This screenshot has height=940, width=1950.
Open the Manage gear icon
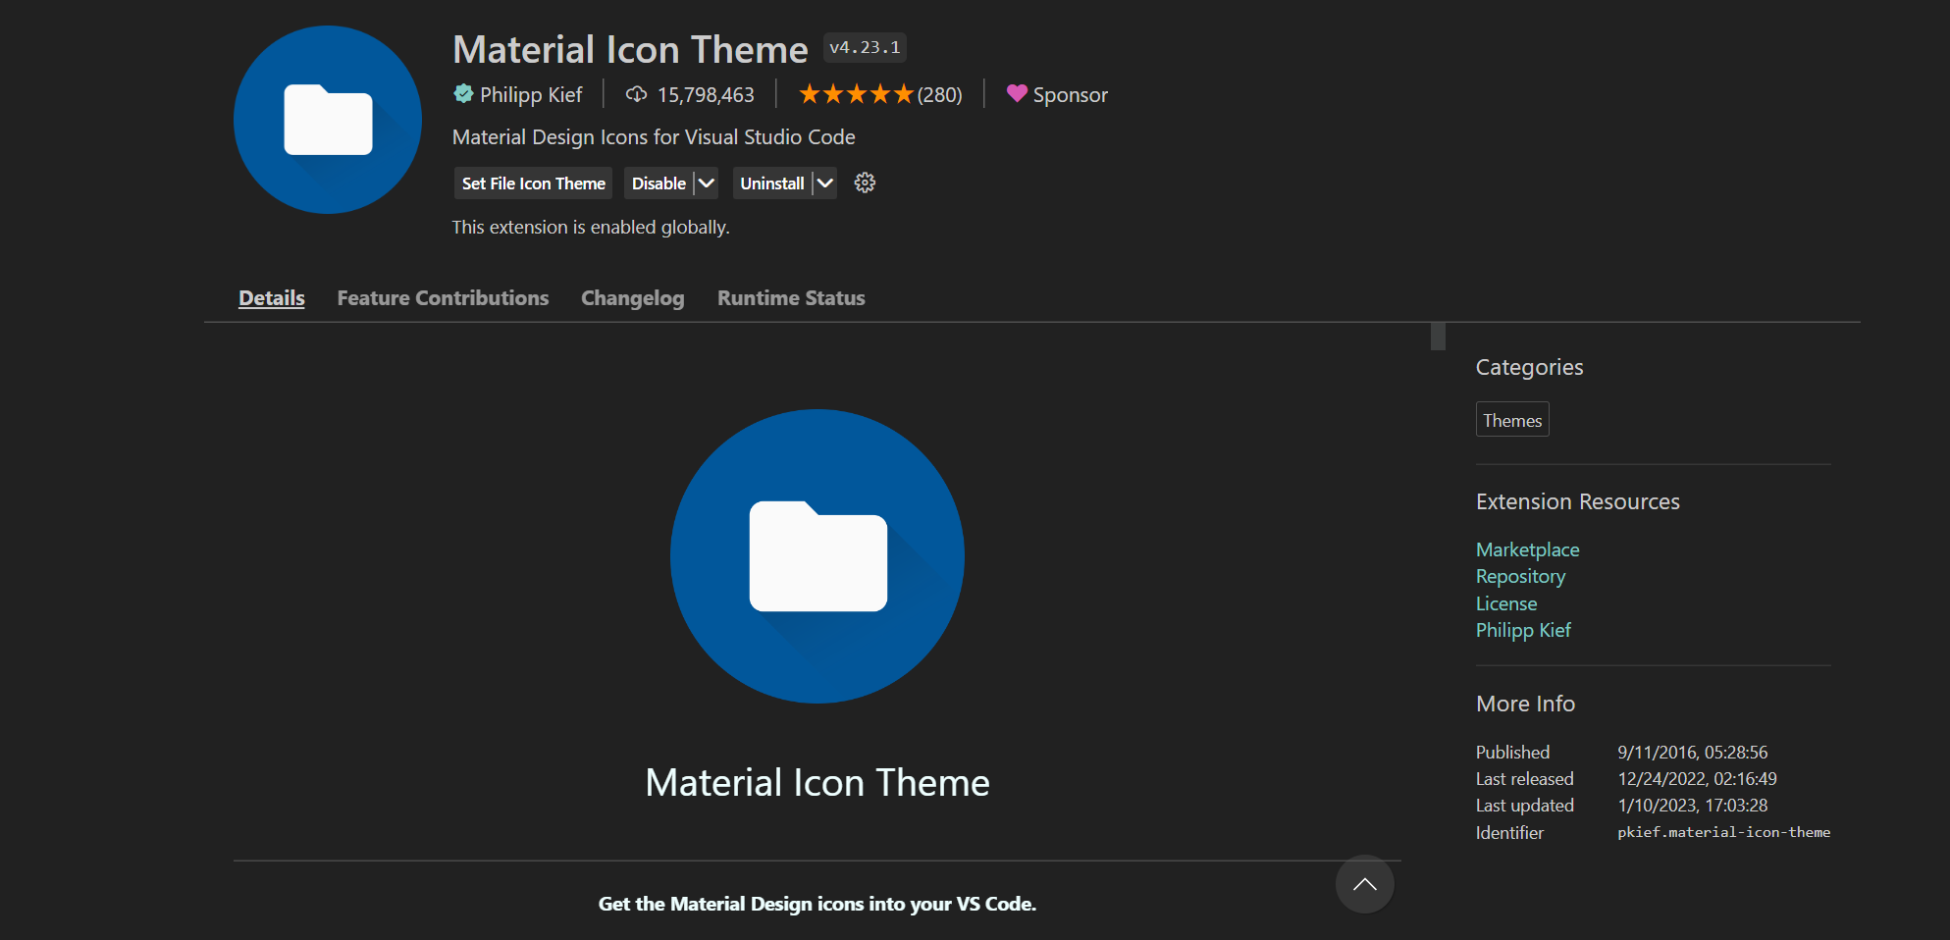click(865, 183)
